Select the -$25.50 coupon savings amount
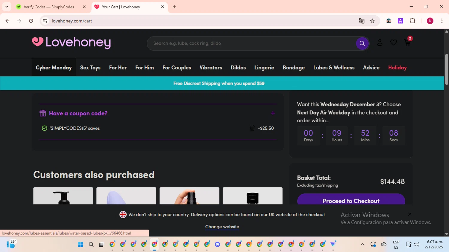This screenshot has height=252, width=449. coord(266,128)
